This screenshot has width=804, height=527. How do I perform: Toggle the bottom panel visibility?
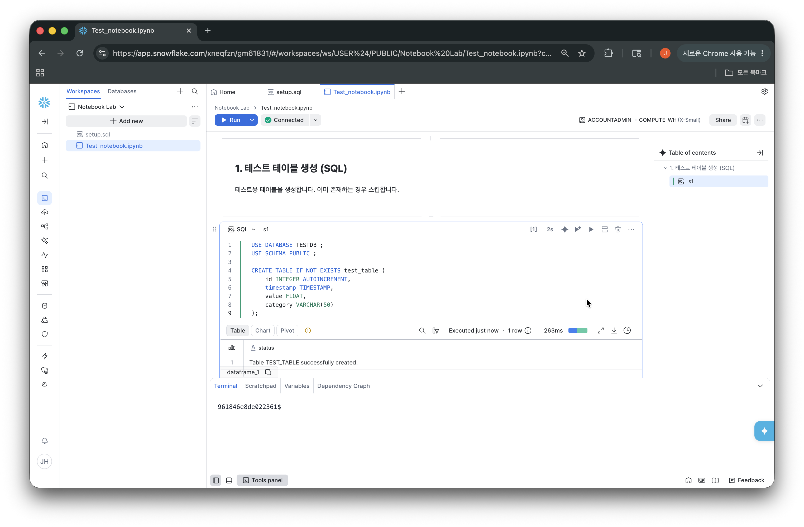pyautogui.click(x=229, y=480)
